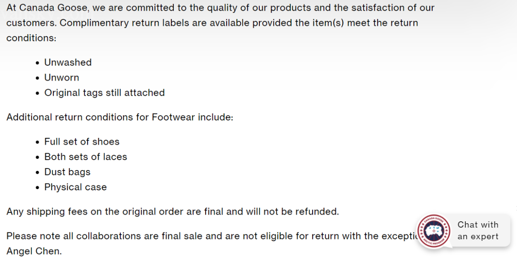Click 'Original tags still attached' list item
Image resolution: width=517 pixels, height=265 pixels.
(105, 93)
